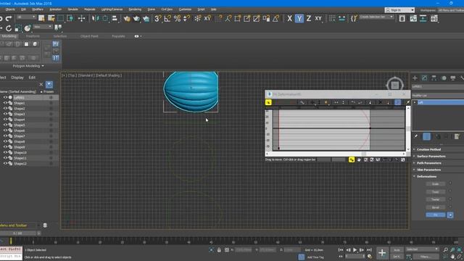Switch to the Object Paint ribbon tab

[x=89, y=36]
